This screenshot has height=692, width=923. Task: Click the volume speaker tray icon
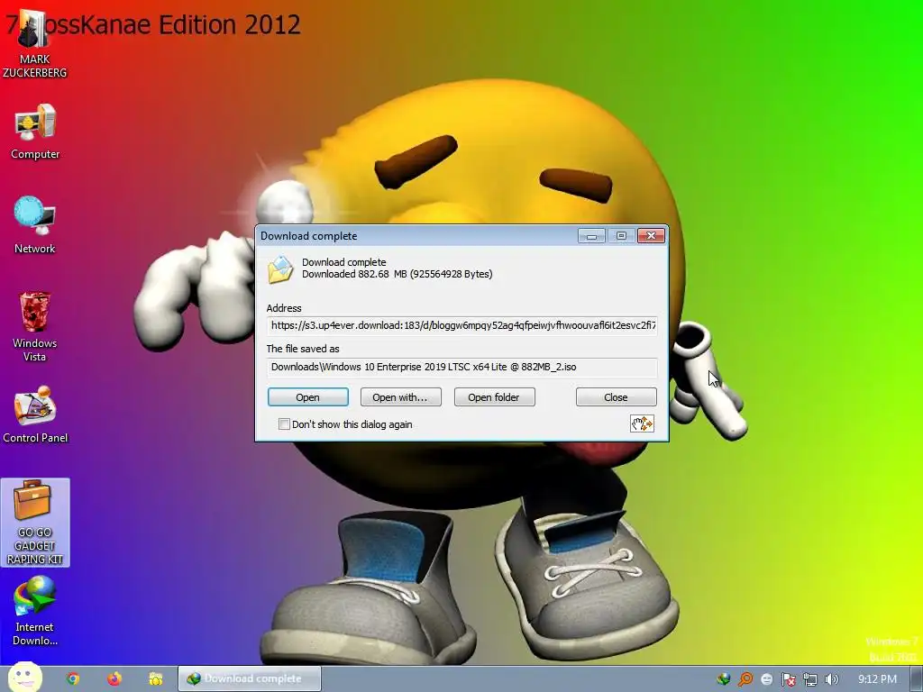point(831,679)
